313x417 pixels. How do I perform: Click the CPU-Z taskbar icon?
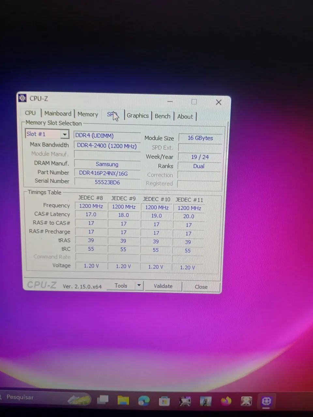coord(266,401)
